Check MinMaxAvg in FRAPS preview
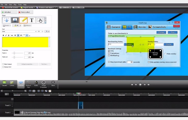188x120 pixels. 109,56
